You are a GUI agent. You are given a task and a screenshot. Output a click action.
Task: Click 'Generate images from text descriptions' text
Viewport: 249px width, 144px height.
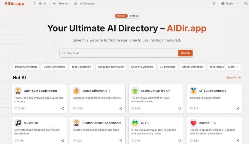coord(97,98)
